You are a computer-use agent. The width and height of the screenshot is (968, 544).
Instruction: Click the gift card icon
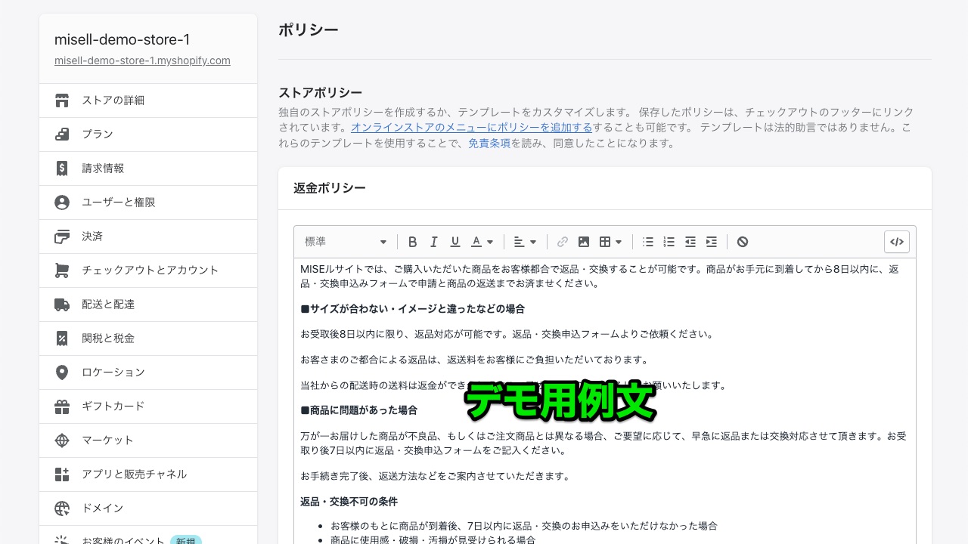point(62,406)
